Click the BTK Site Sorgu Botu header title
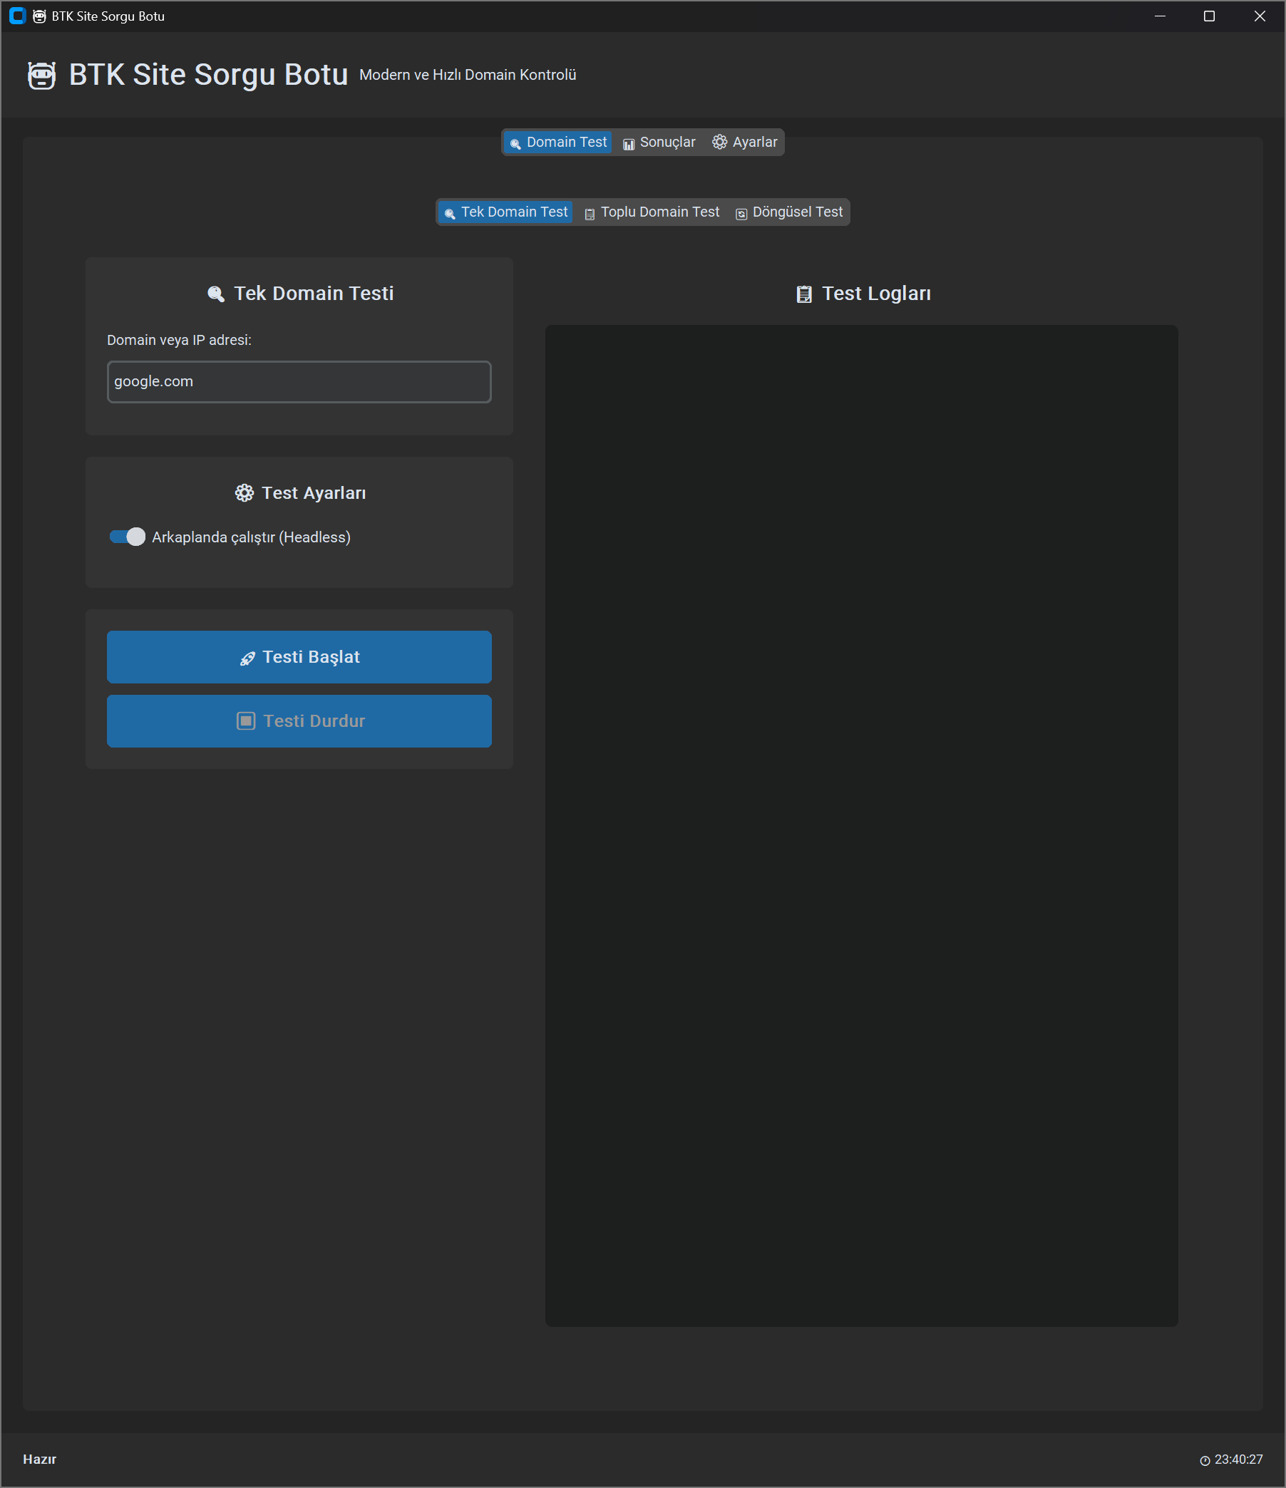This screenshot has height=1488, width=1286. pyautogui.click(x=208, y=75)
